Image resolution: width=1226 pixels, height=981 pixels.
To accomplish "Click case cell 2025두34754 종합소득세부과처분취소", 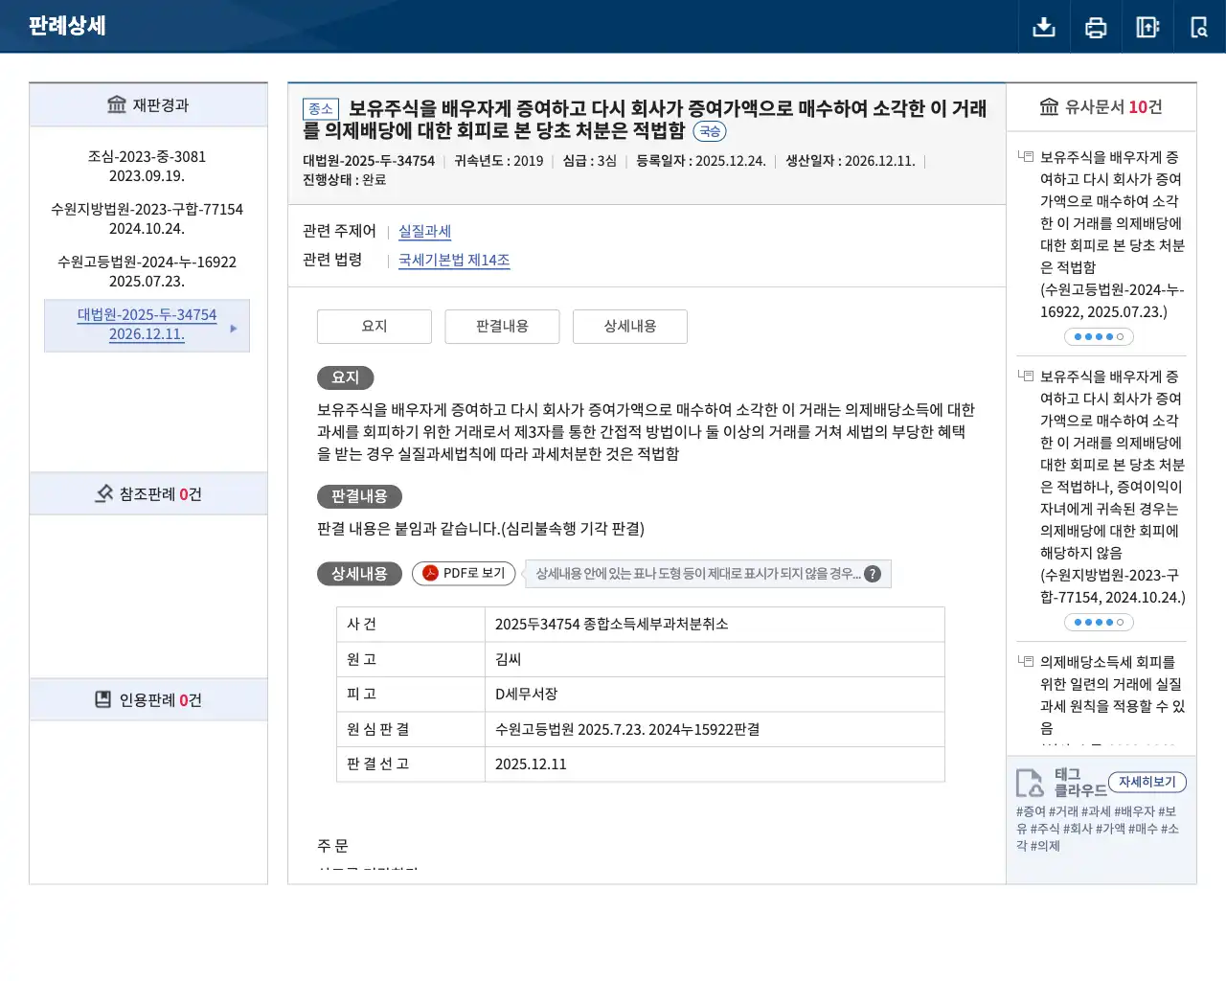I will (x=715, y=625).
